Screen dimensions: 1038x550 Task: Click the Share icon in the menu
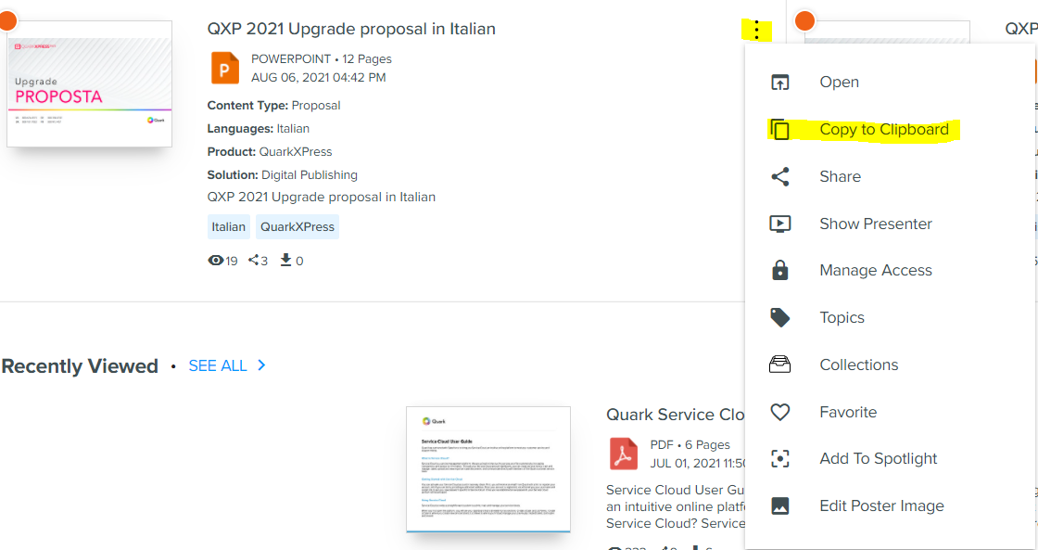coord(780,176)
